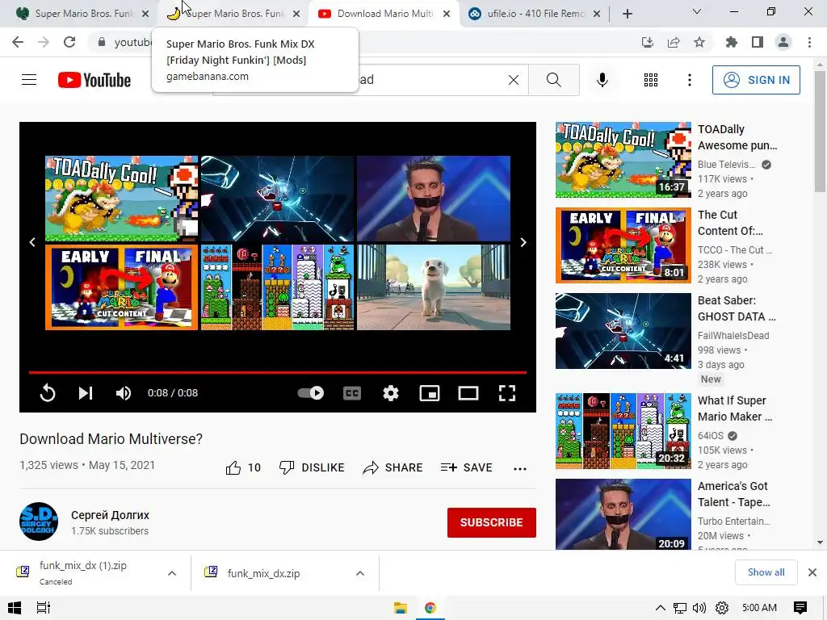
Task: Enter full screen mode
Action: [507, 393]
